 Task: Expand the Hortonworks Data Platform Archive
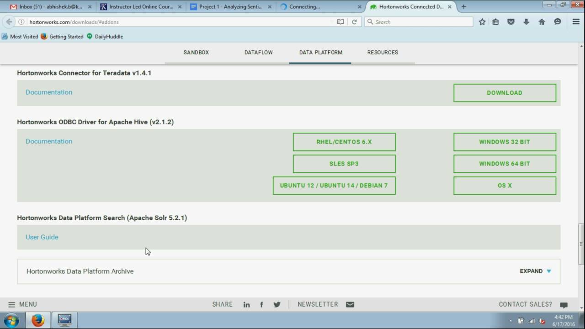(x=535, y=271)
